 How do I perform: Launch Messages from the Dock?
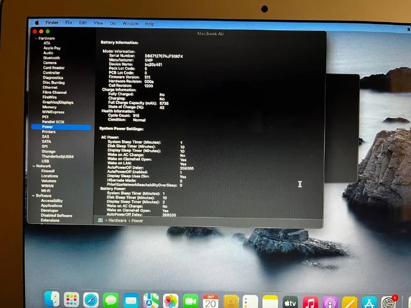[111, 300]
